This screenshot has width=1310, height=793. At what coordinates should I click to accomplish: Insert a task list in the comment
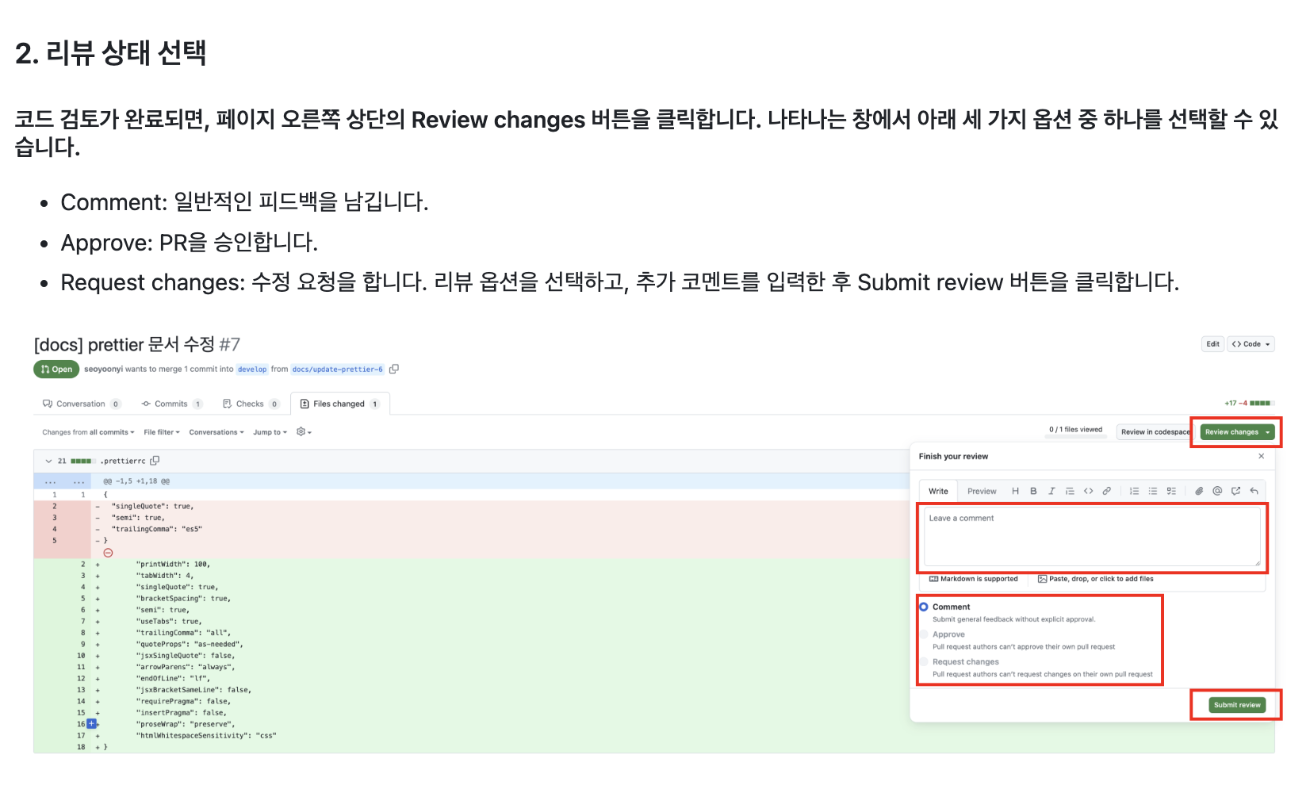tap(1171, 492)
